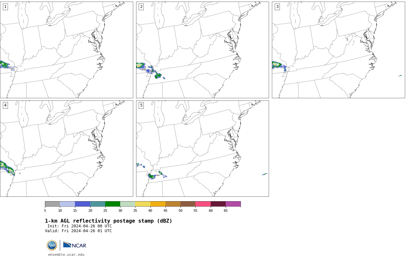408x258 pixels.
Task: Click the Init: Fri 2024-04-26 00 UTC line
Action: (80, 226)
